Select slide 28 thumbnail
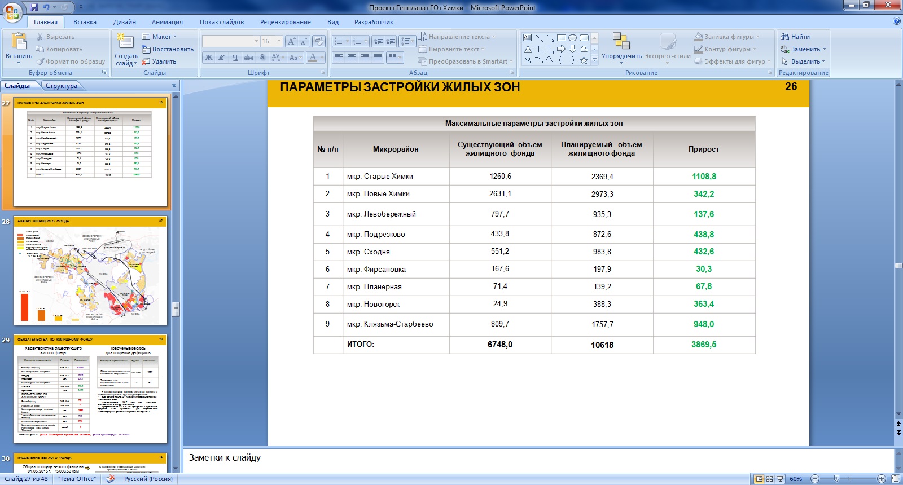The height and width of the screenshot is (485, 903). (90, 271)
